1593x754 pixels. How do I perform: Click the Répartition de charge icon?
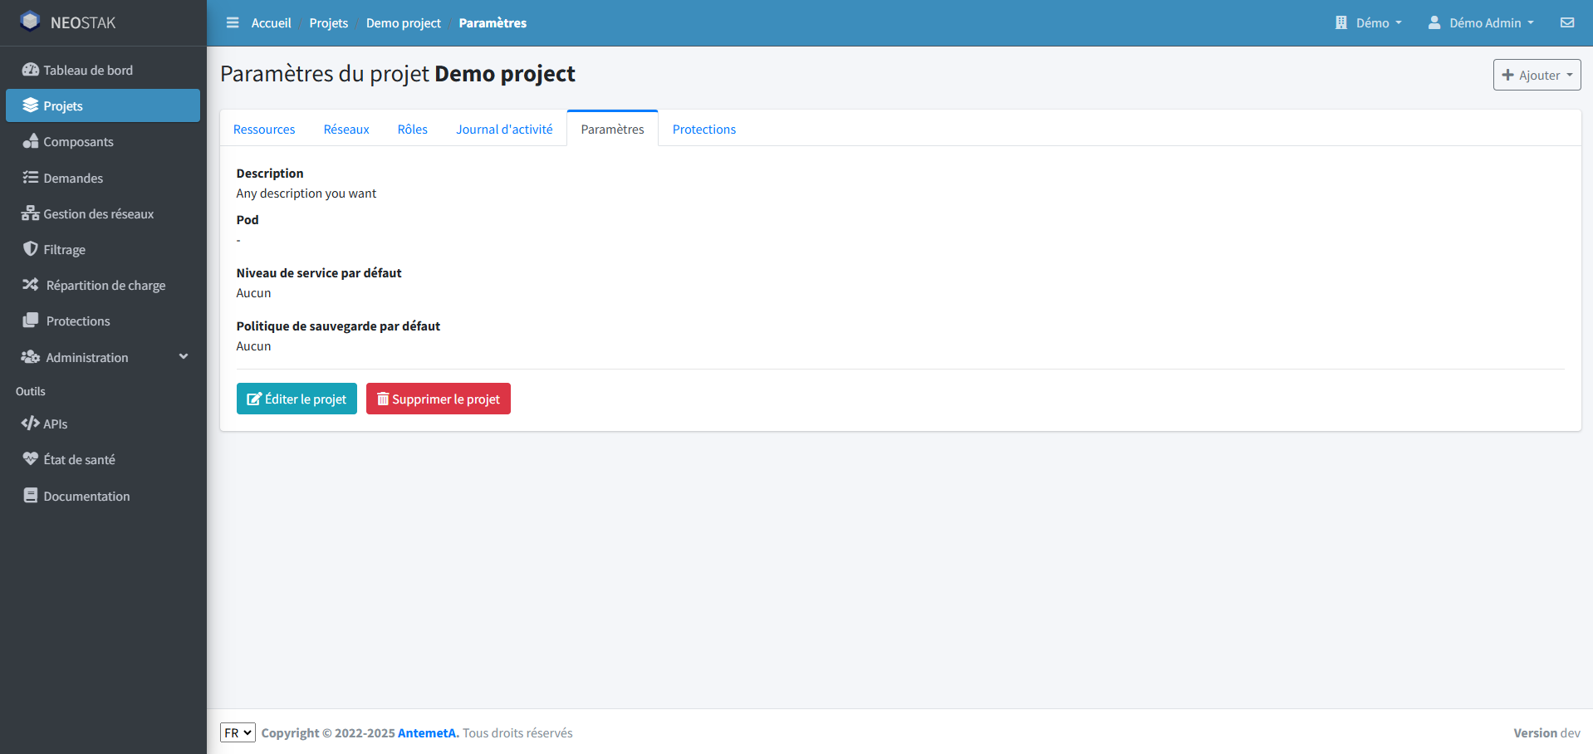(31, 285)
